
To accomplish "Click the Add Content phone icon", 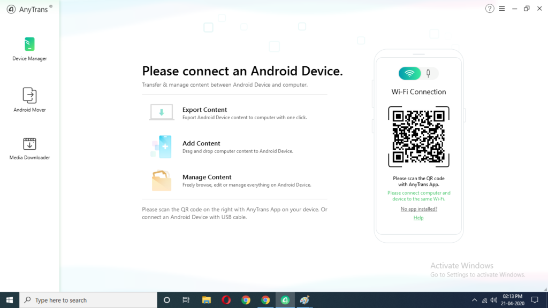I will pyautogui.click(x=162, y=147).
